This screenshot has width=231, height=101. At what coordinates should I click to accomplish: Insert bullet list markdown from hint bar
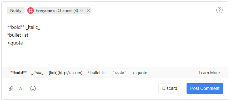[97, 73]
